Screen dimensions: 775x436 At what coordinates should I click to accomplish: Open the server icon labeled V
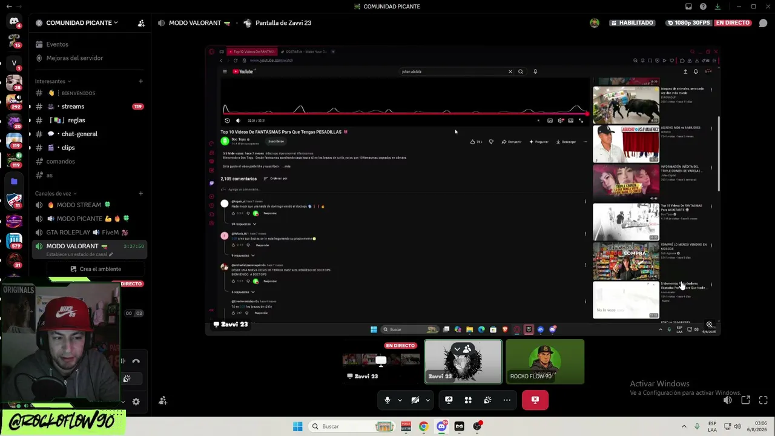pos(14,63)
